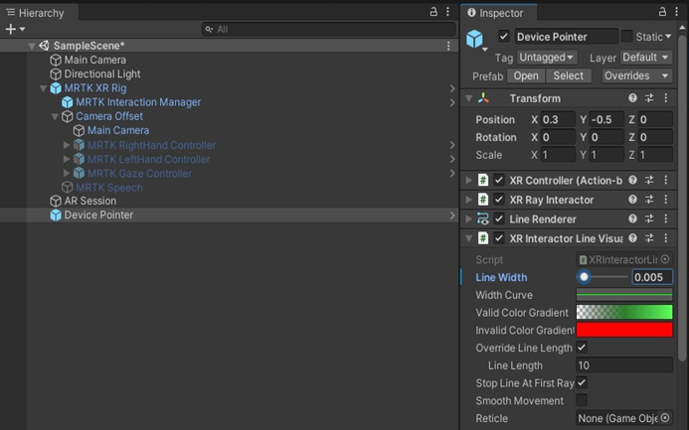Open Line Renderer help icon
This screenshot has height=430, width=689.
point(632,218)
